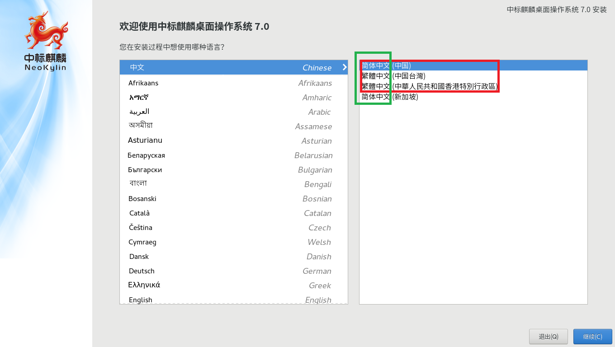
Task: Pick Català (Catalan) language
Action: point(234,213)
